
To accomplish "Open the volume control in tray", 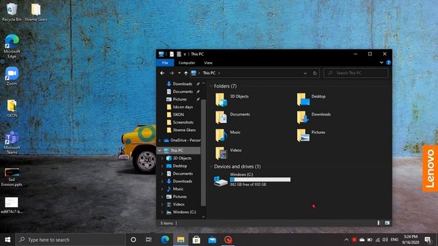I will pyautogui.click(x=385, y=240).
